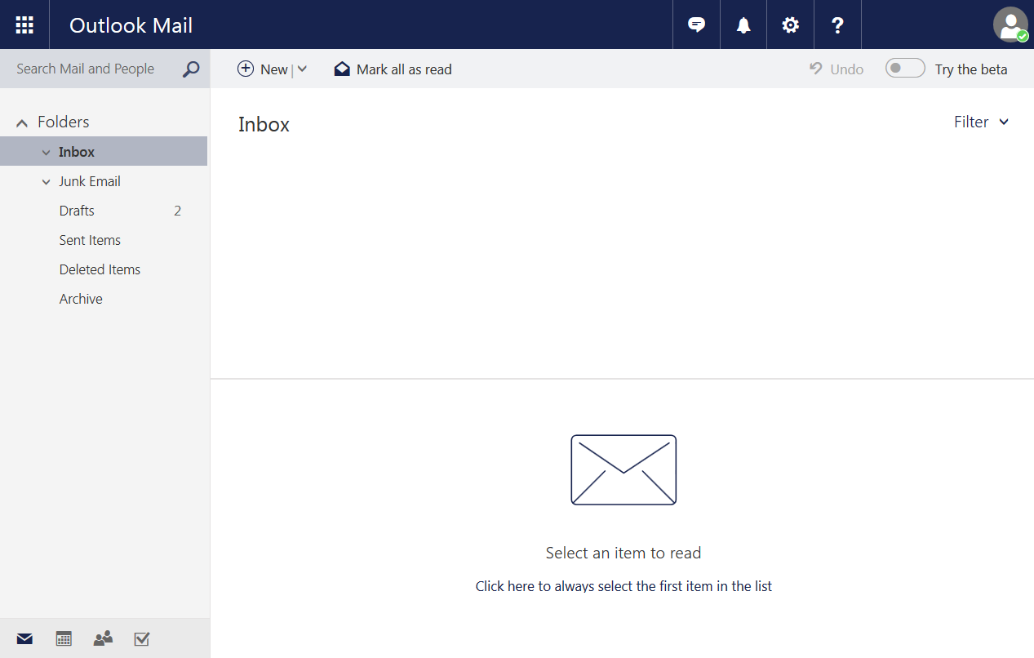This screenshot has height=658, width=1034.
Task: Click 'Select an item to read' text
Action: click(624, 553)
